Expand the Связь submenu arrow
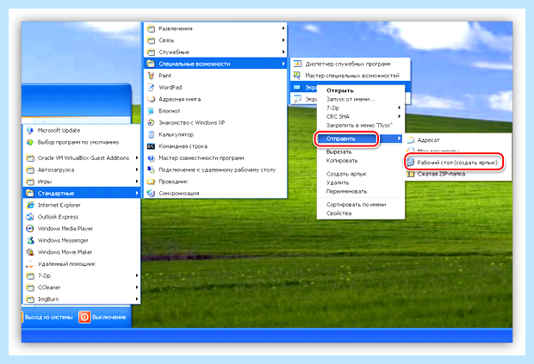The height and width of the screenshot is (364, 534). click(x=283, y=40)
